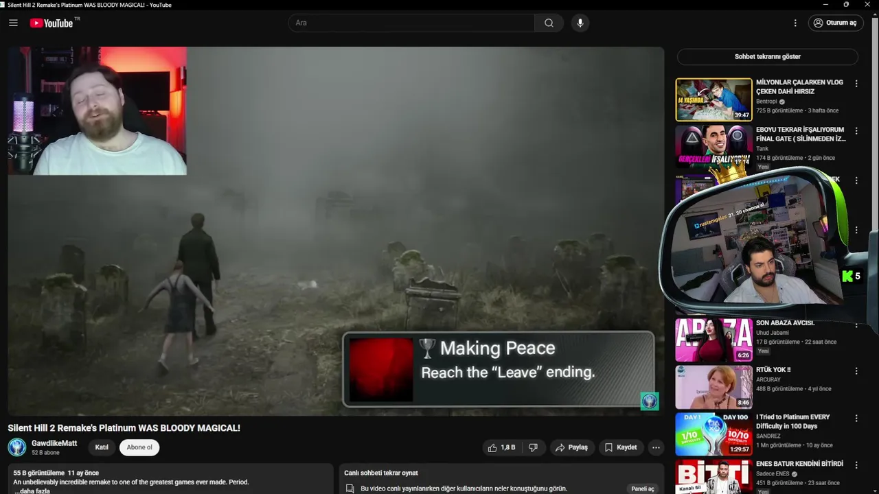Open the GawdlikeMatt channel name link
This screenshot has width=879, height=494.
tap(54, 443)
